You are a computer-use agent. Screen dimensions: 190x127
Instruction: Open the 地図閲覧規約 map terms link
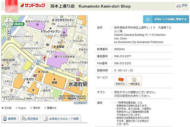(80, 103)
